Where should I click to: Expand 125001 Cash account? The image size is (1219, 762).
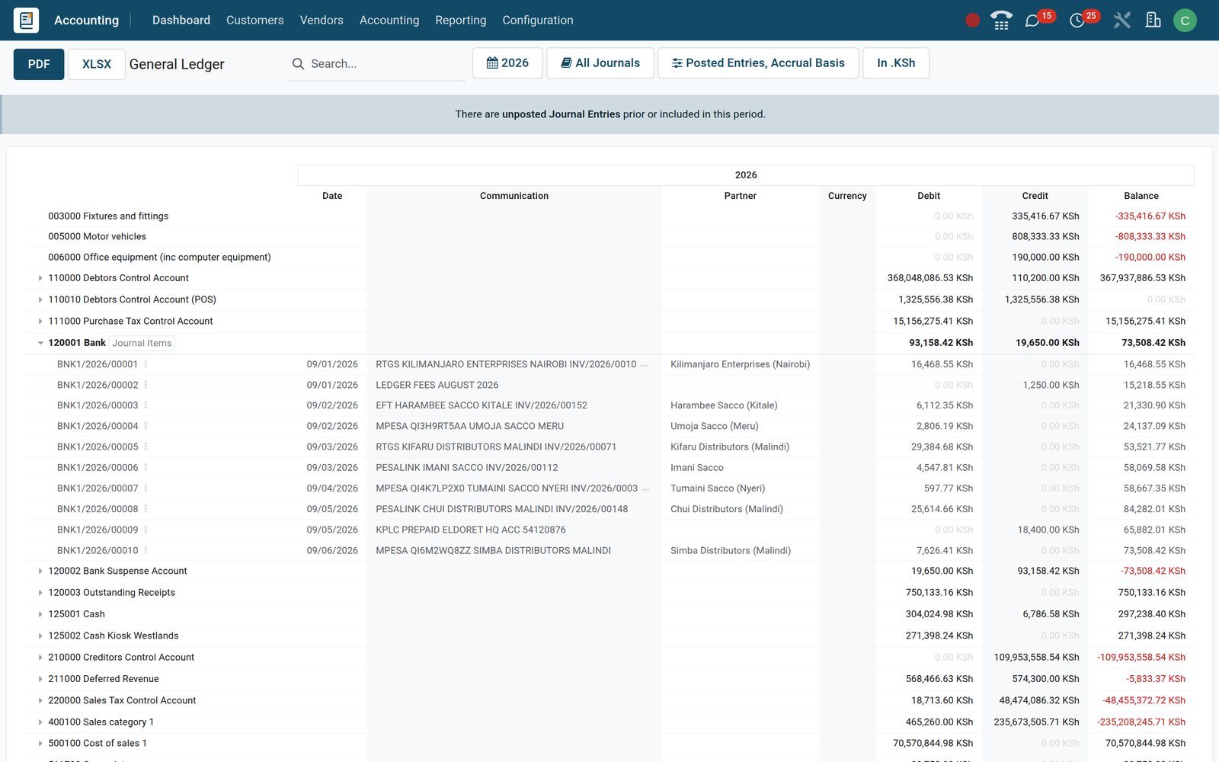(40, 614)
